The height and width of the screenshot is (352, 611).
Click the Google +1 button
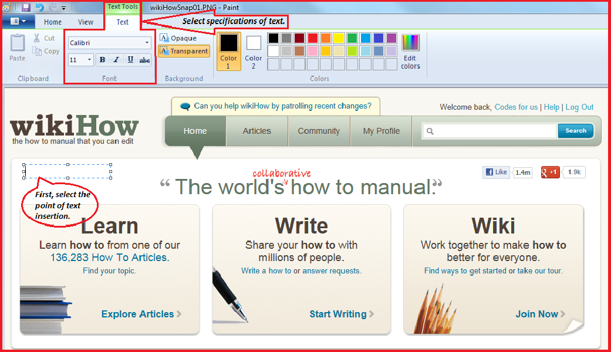coord(550,172)
